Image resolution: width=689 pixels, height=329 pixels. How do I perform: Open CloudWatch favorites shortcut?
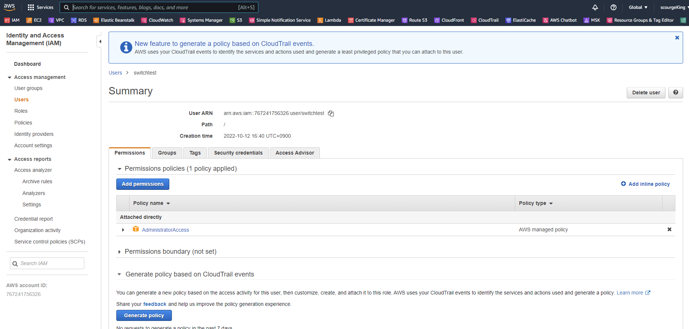[x=157, y=20]
